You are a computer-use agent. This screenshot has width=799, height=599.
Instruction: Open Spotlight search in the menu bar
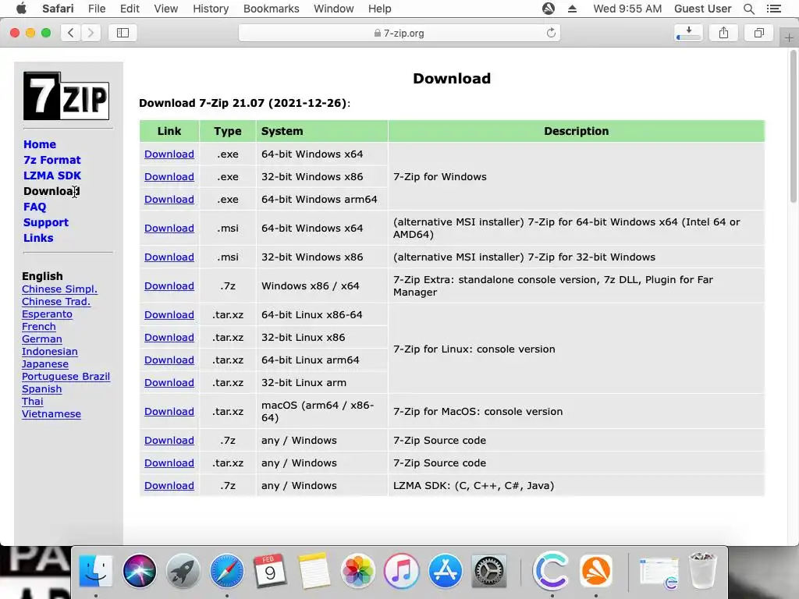pyautogui.click(x=748, y=9)
